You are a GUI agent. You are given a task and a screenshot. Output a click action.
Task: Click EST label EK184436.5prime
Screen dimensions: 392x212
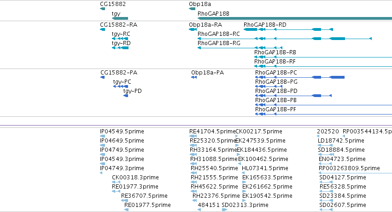[x=262, y=150]
